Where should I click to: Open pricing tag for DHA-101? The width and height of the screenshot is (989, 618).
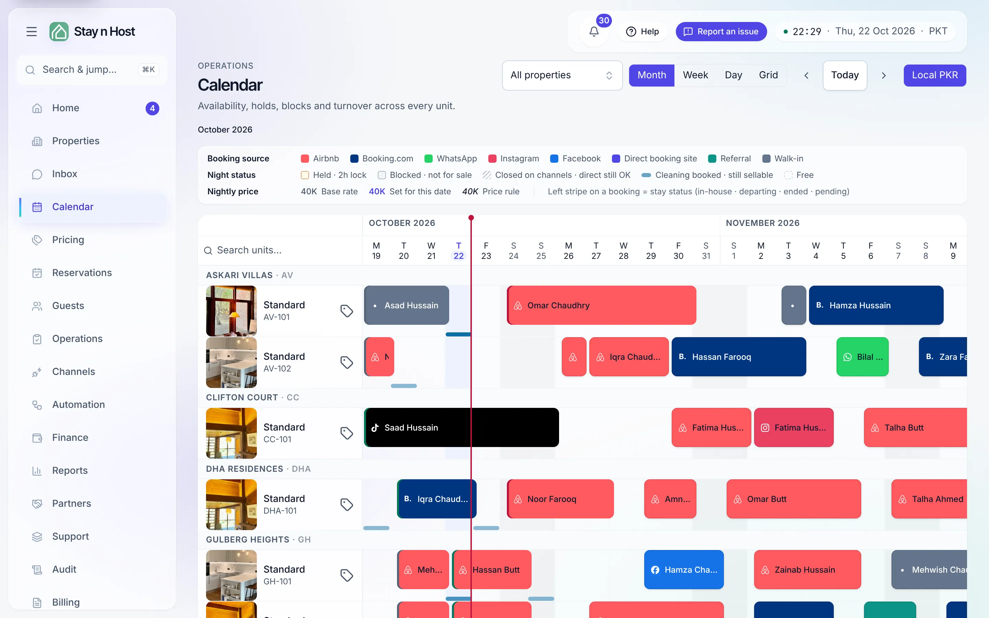click(x=346, y=504)
